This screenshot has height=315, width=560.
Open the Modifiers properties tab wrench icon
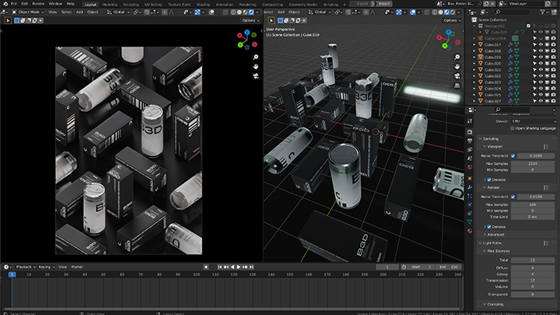click(470, 187)
